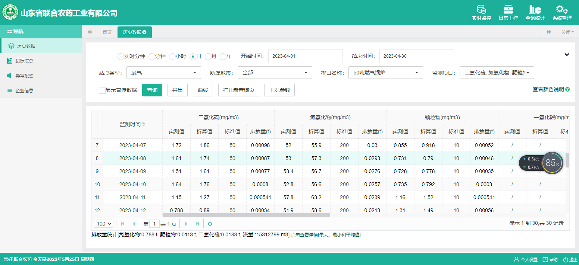Viewport: 579px width, 265px height.
Task: Go to previous page in pager
Action: tap(134, 224)
